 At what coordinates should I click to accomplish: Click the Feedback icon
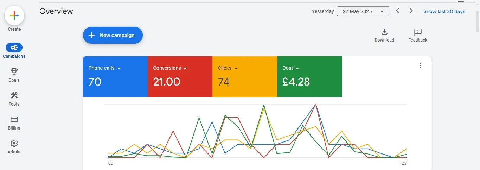tap(418, 32)
